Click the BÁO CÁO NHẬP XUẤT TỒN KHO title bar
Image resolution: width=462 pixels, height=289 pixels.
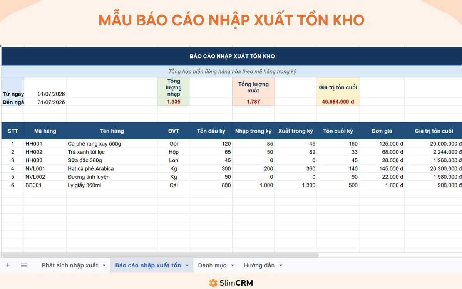click(232, 56)
